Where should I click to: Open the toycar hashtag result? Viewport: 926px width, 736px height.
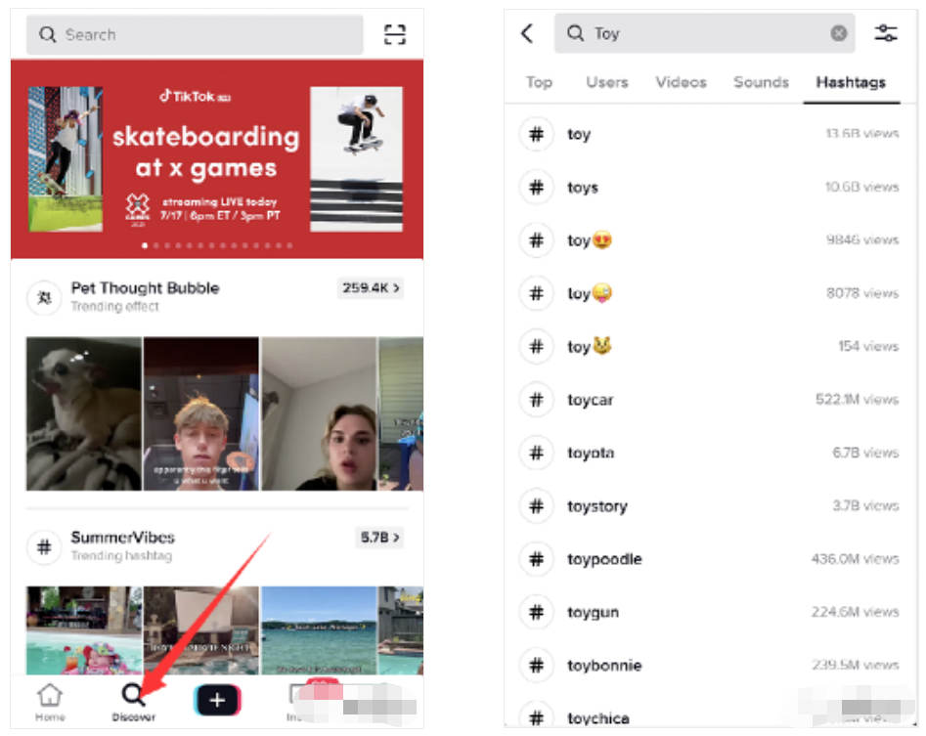(710, 400)
